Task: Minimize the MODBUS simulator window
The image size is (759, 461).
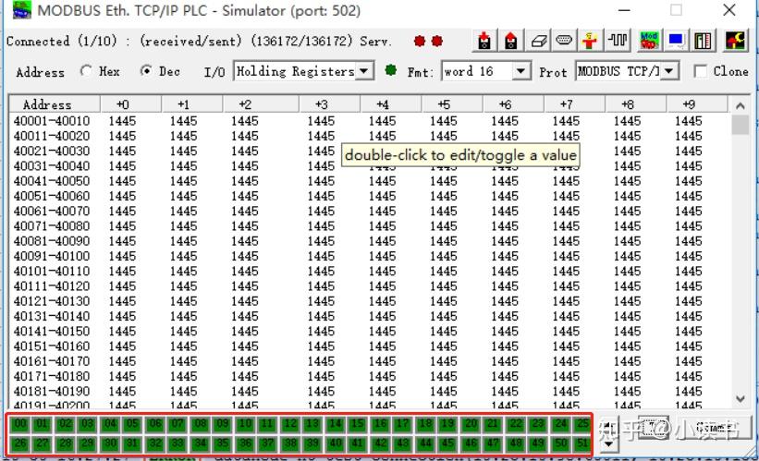Action: click(x=624, y=9)
